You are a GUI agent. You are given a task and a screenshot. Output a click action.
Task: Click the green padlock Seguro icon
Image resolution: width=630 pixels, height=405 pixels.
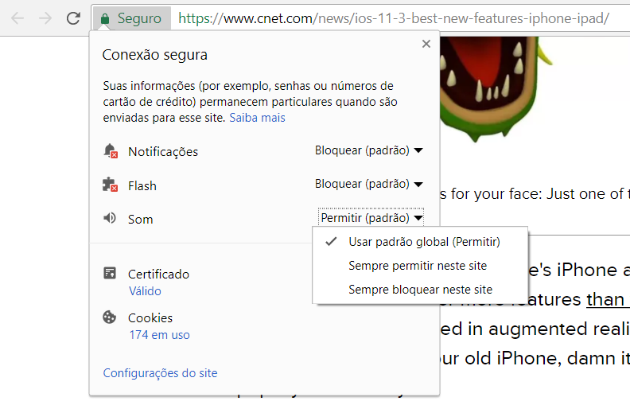(105, 18)
